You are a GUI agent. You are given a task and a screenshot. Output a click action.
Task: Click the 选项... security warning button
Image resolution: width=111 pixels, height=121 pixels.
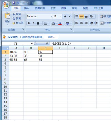point(51,37)
